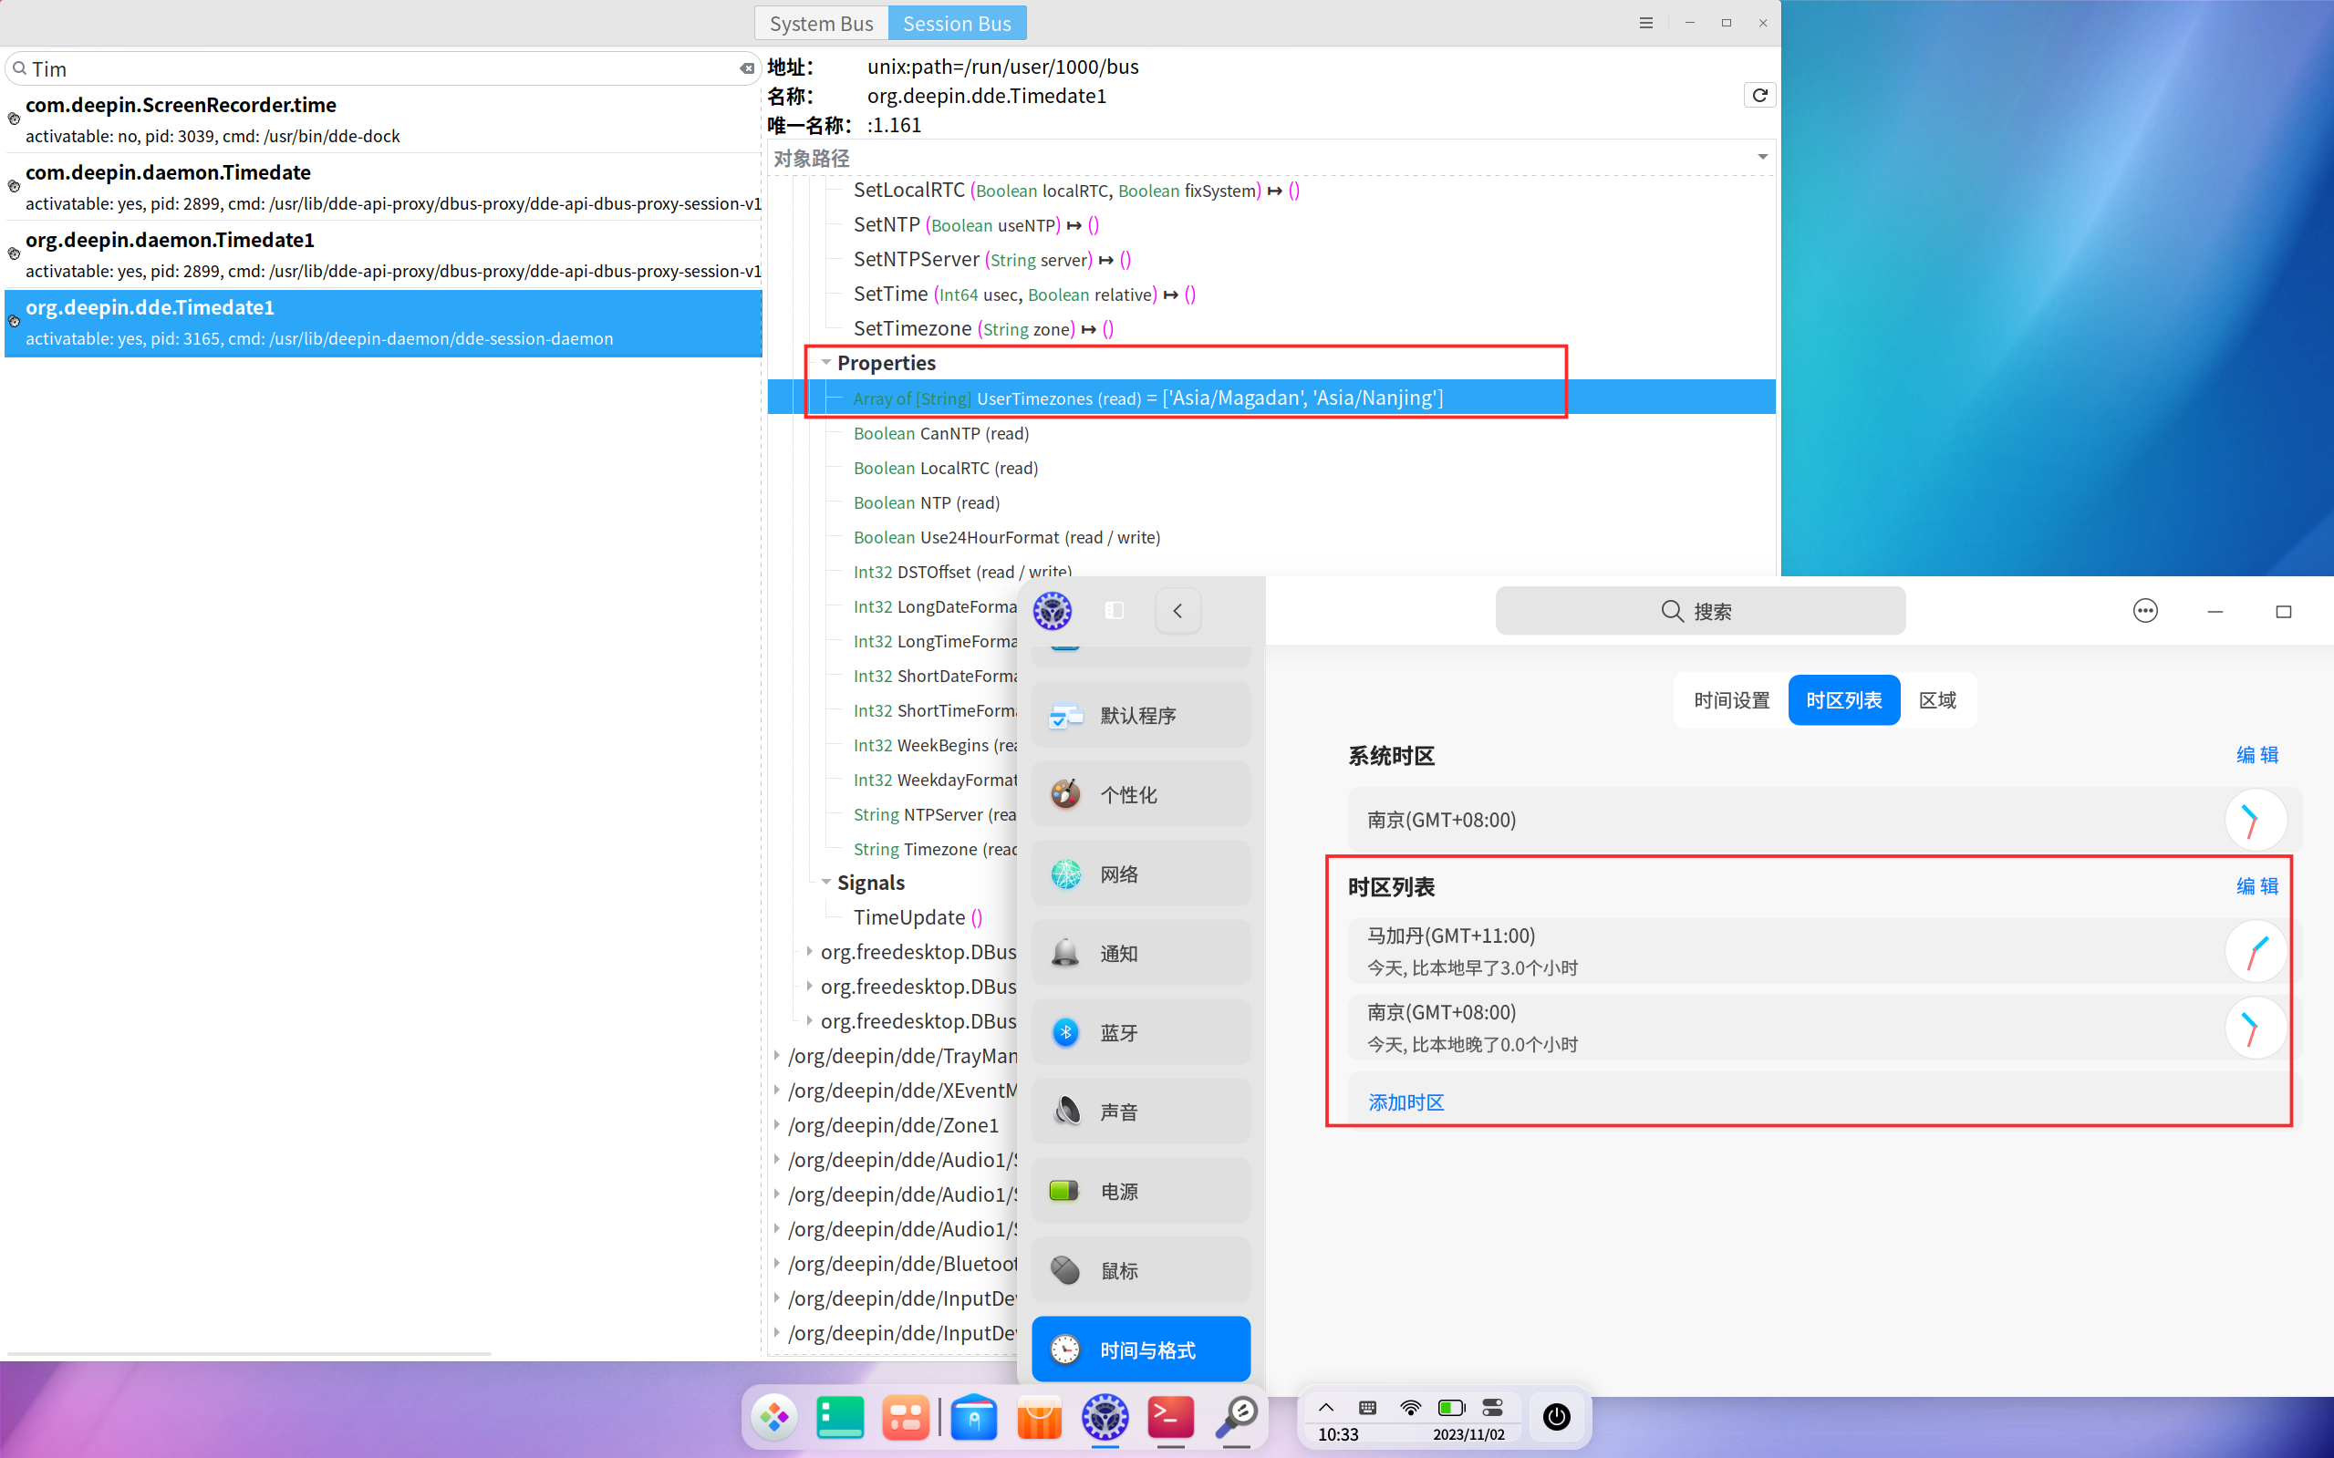Screen dimensions: 2334x1458
Task: Click 编辑 next to 时区列表
Action: [x=2257, y=885]
